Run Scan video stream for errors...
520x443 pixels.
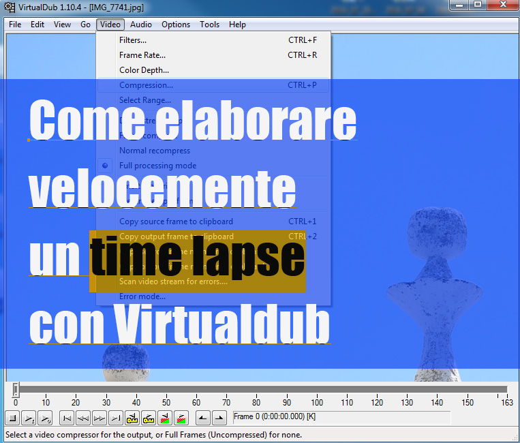(x=213, y=281)
